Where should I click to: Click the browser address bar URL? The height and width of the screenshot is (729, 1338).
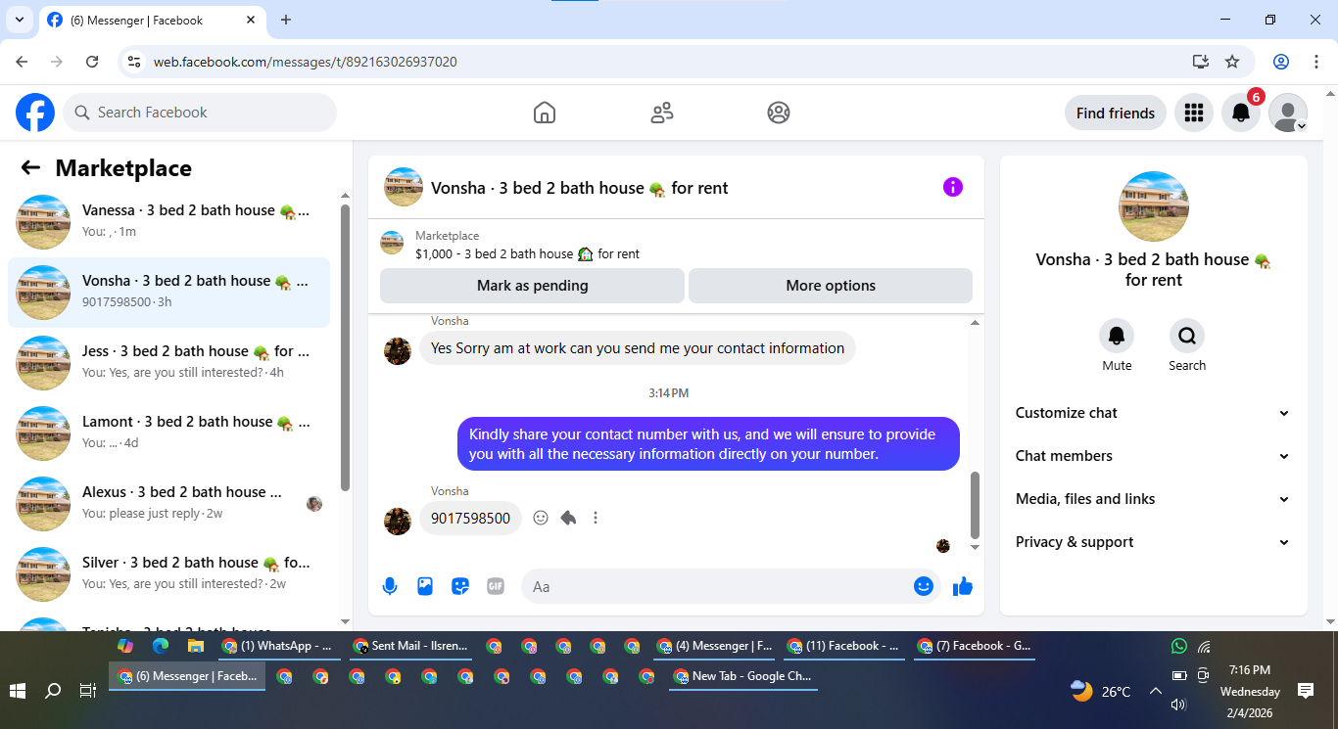pyautogui.click(x=305, y=62)
